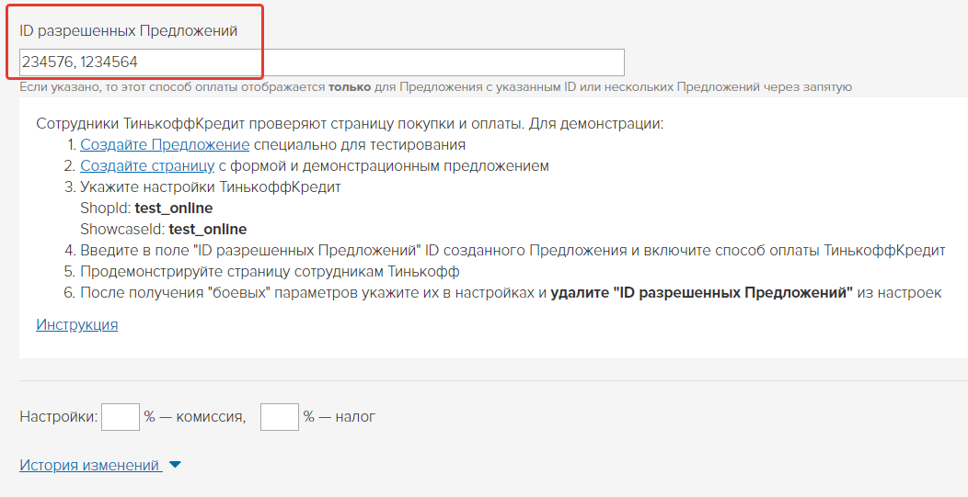This screenshot has height=497, width=968.
Task: Select the ShopId test_online value text
Action: click(x=174, y=209)
